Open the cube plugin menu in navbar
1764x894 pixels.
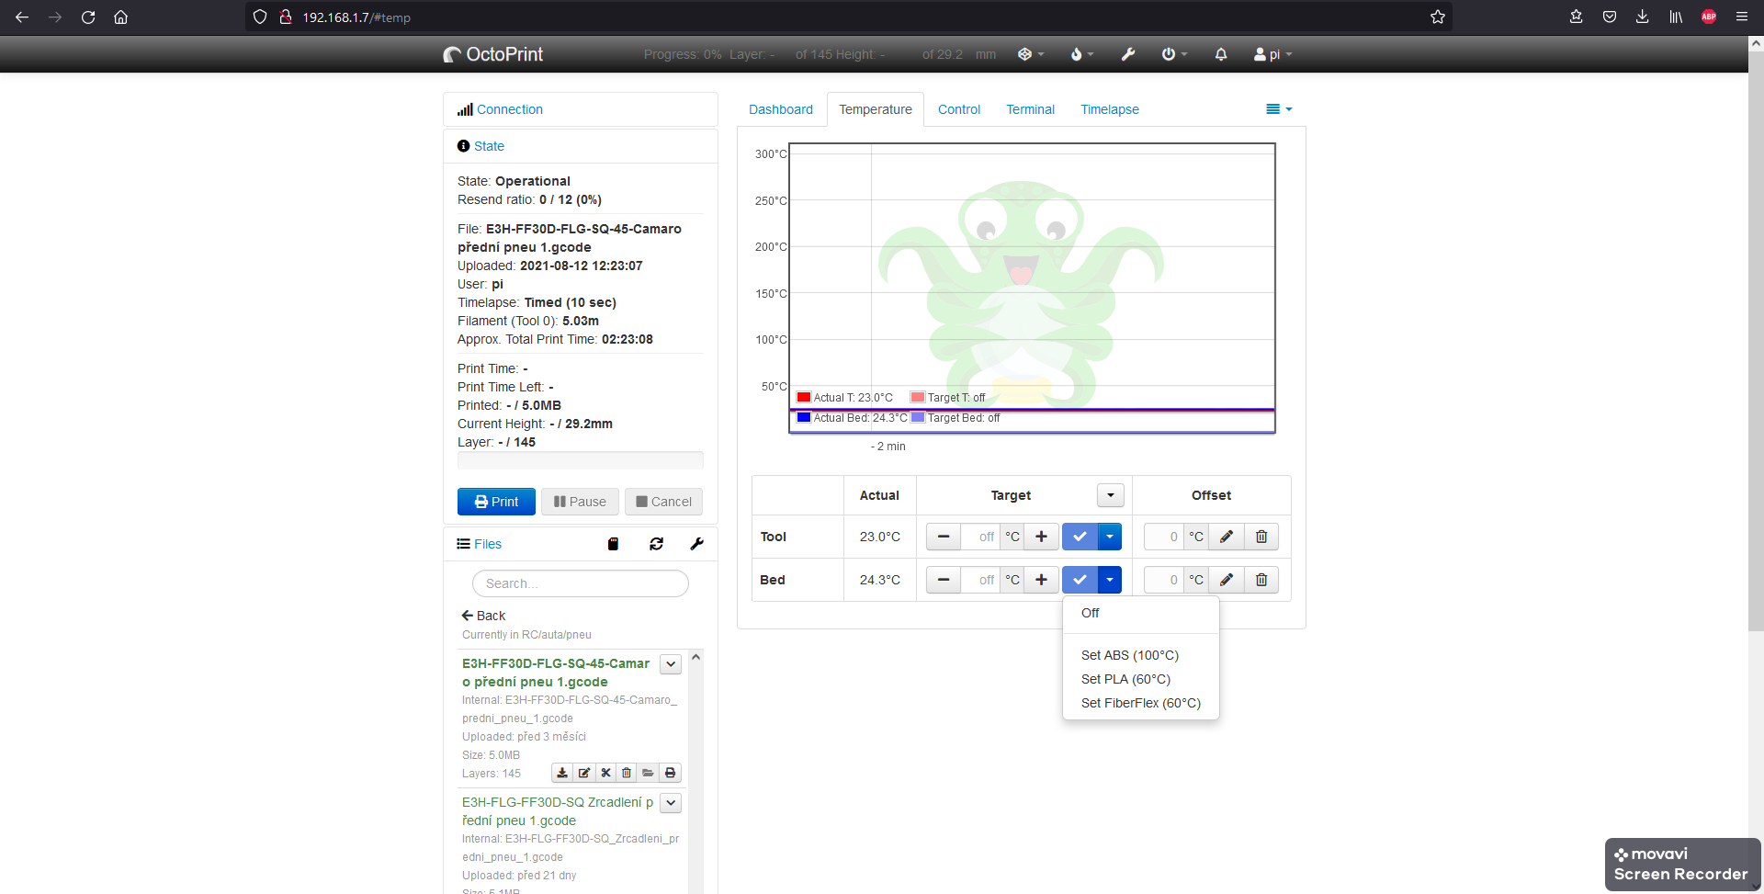tap(1031, 54)
